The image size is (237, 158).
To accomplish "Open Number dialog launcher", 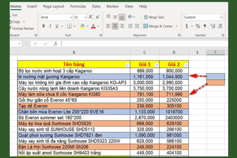I will (223, 35).
